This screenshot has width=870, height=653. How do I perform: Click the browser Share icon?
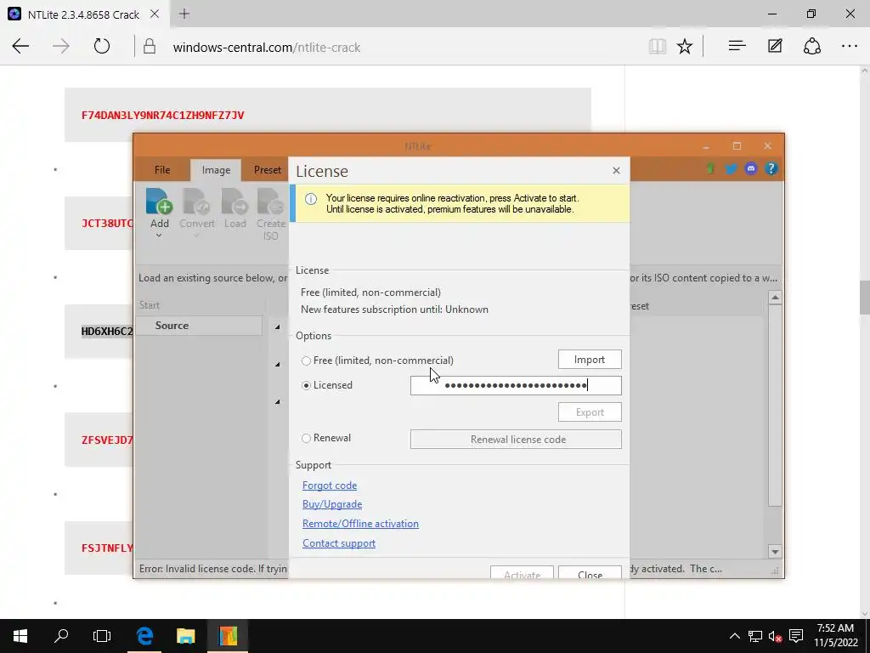(811, 46)
